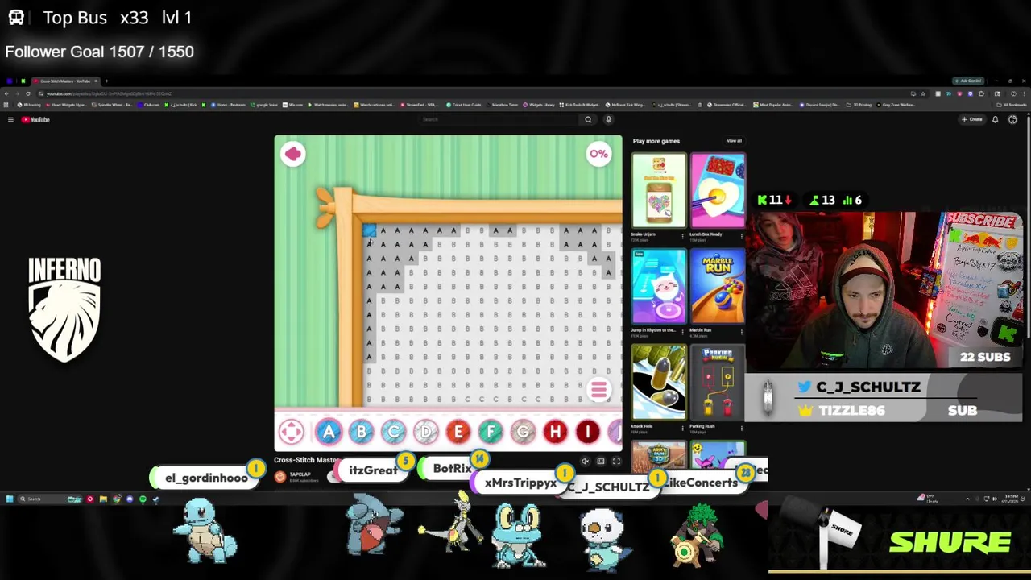The image size is (1031, 580).
Task: Choose the green F thread swatch
Action: [491, 433]
